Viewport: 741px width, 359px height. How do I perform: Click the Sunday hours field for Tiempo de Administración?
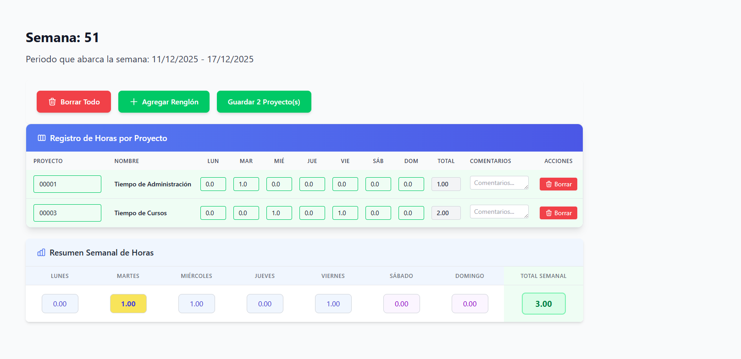click(411, 184)
